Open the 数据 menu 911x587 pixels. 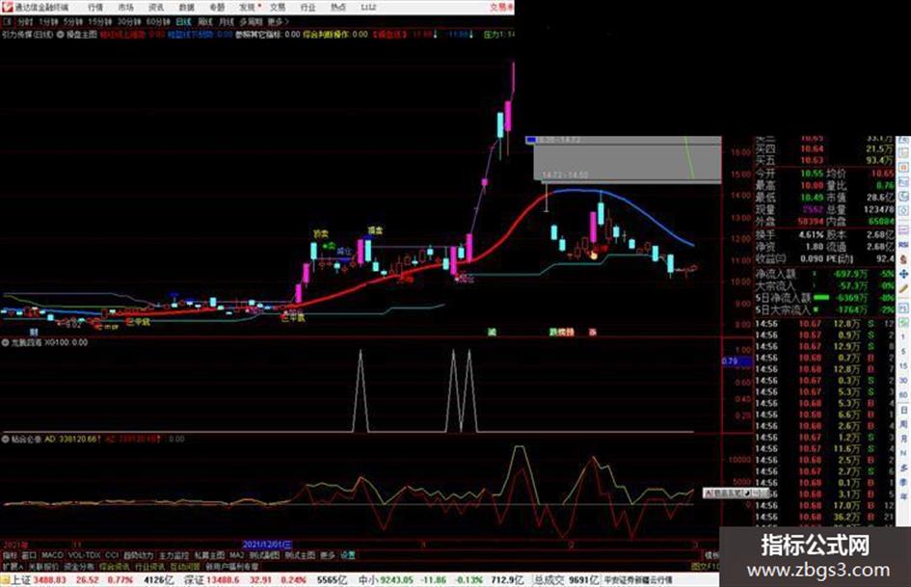coord(186,7)
